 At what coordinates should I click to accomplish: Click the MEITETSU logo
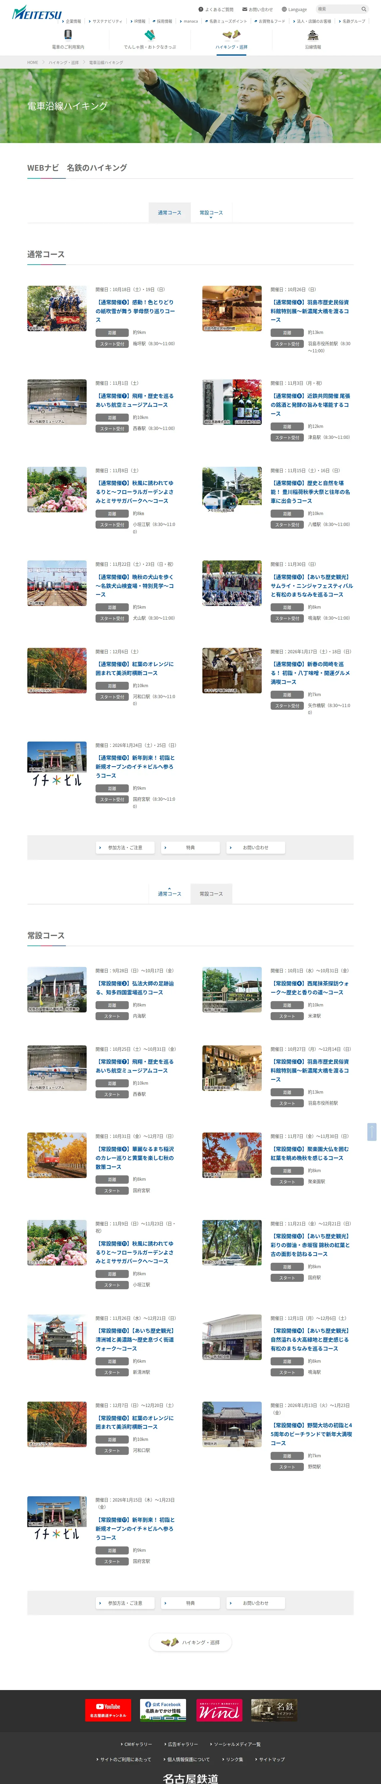(37, 12)
